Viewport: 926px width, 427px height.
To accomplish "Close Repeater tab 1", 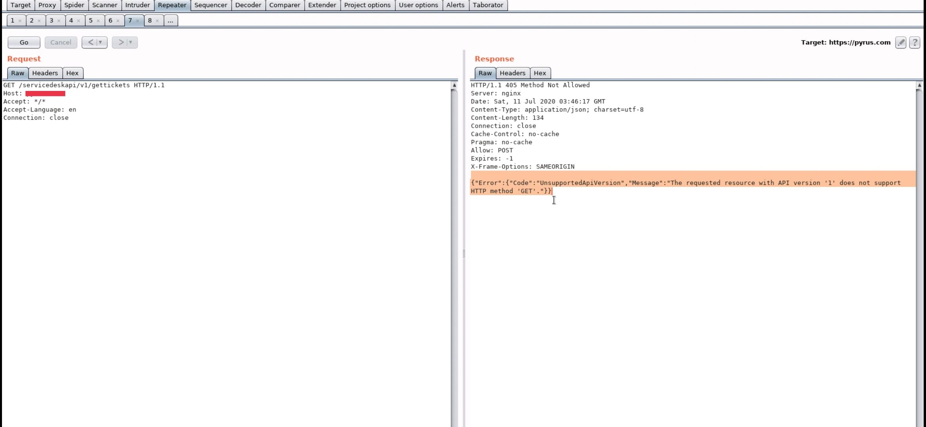I will tap(20, 21).
